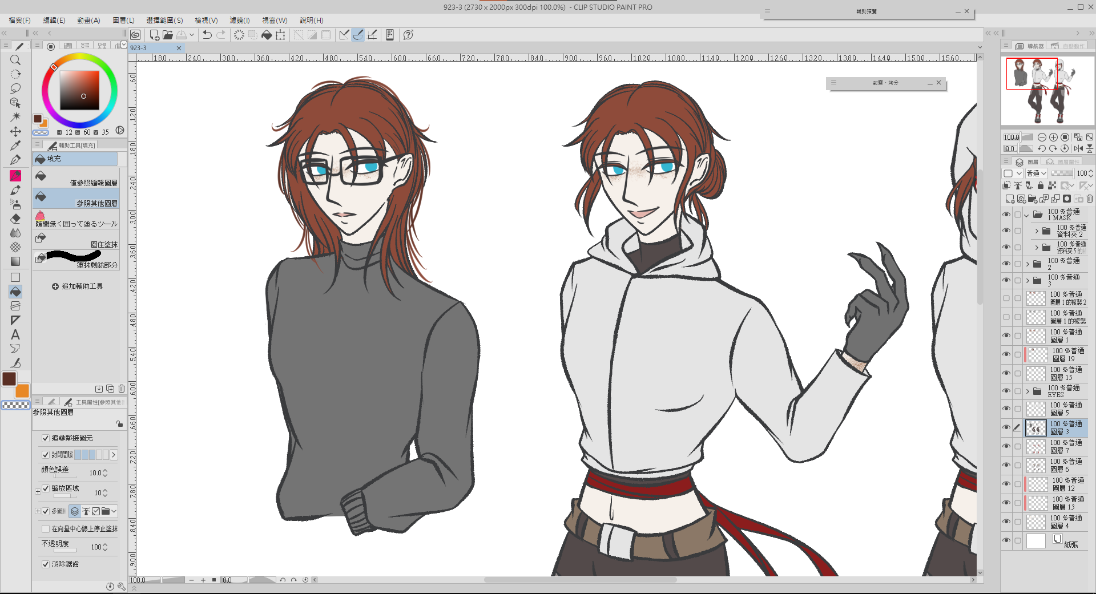This screenshot has height=594, width=1096.
Task: Open the 圖層(L) menu
Action: (123, 20)
